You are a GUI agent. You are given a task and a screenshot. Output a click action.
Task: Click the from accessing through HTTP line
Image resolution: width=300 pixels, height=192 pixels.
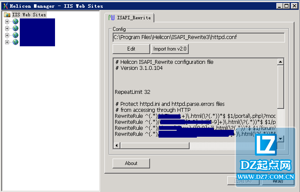tap(153, 110)
